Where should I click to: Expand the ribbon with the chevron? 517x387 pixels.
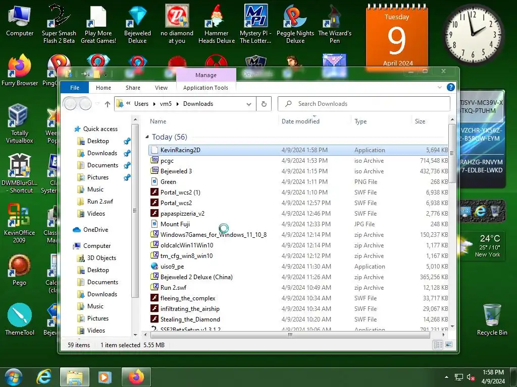pyautogui.click(x=440, y=87)
